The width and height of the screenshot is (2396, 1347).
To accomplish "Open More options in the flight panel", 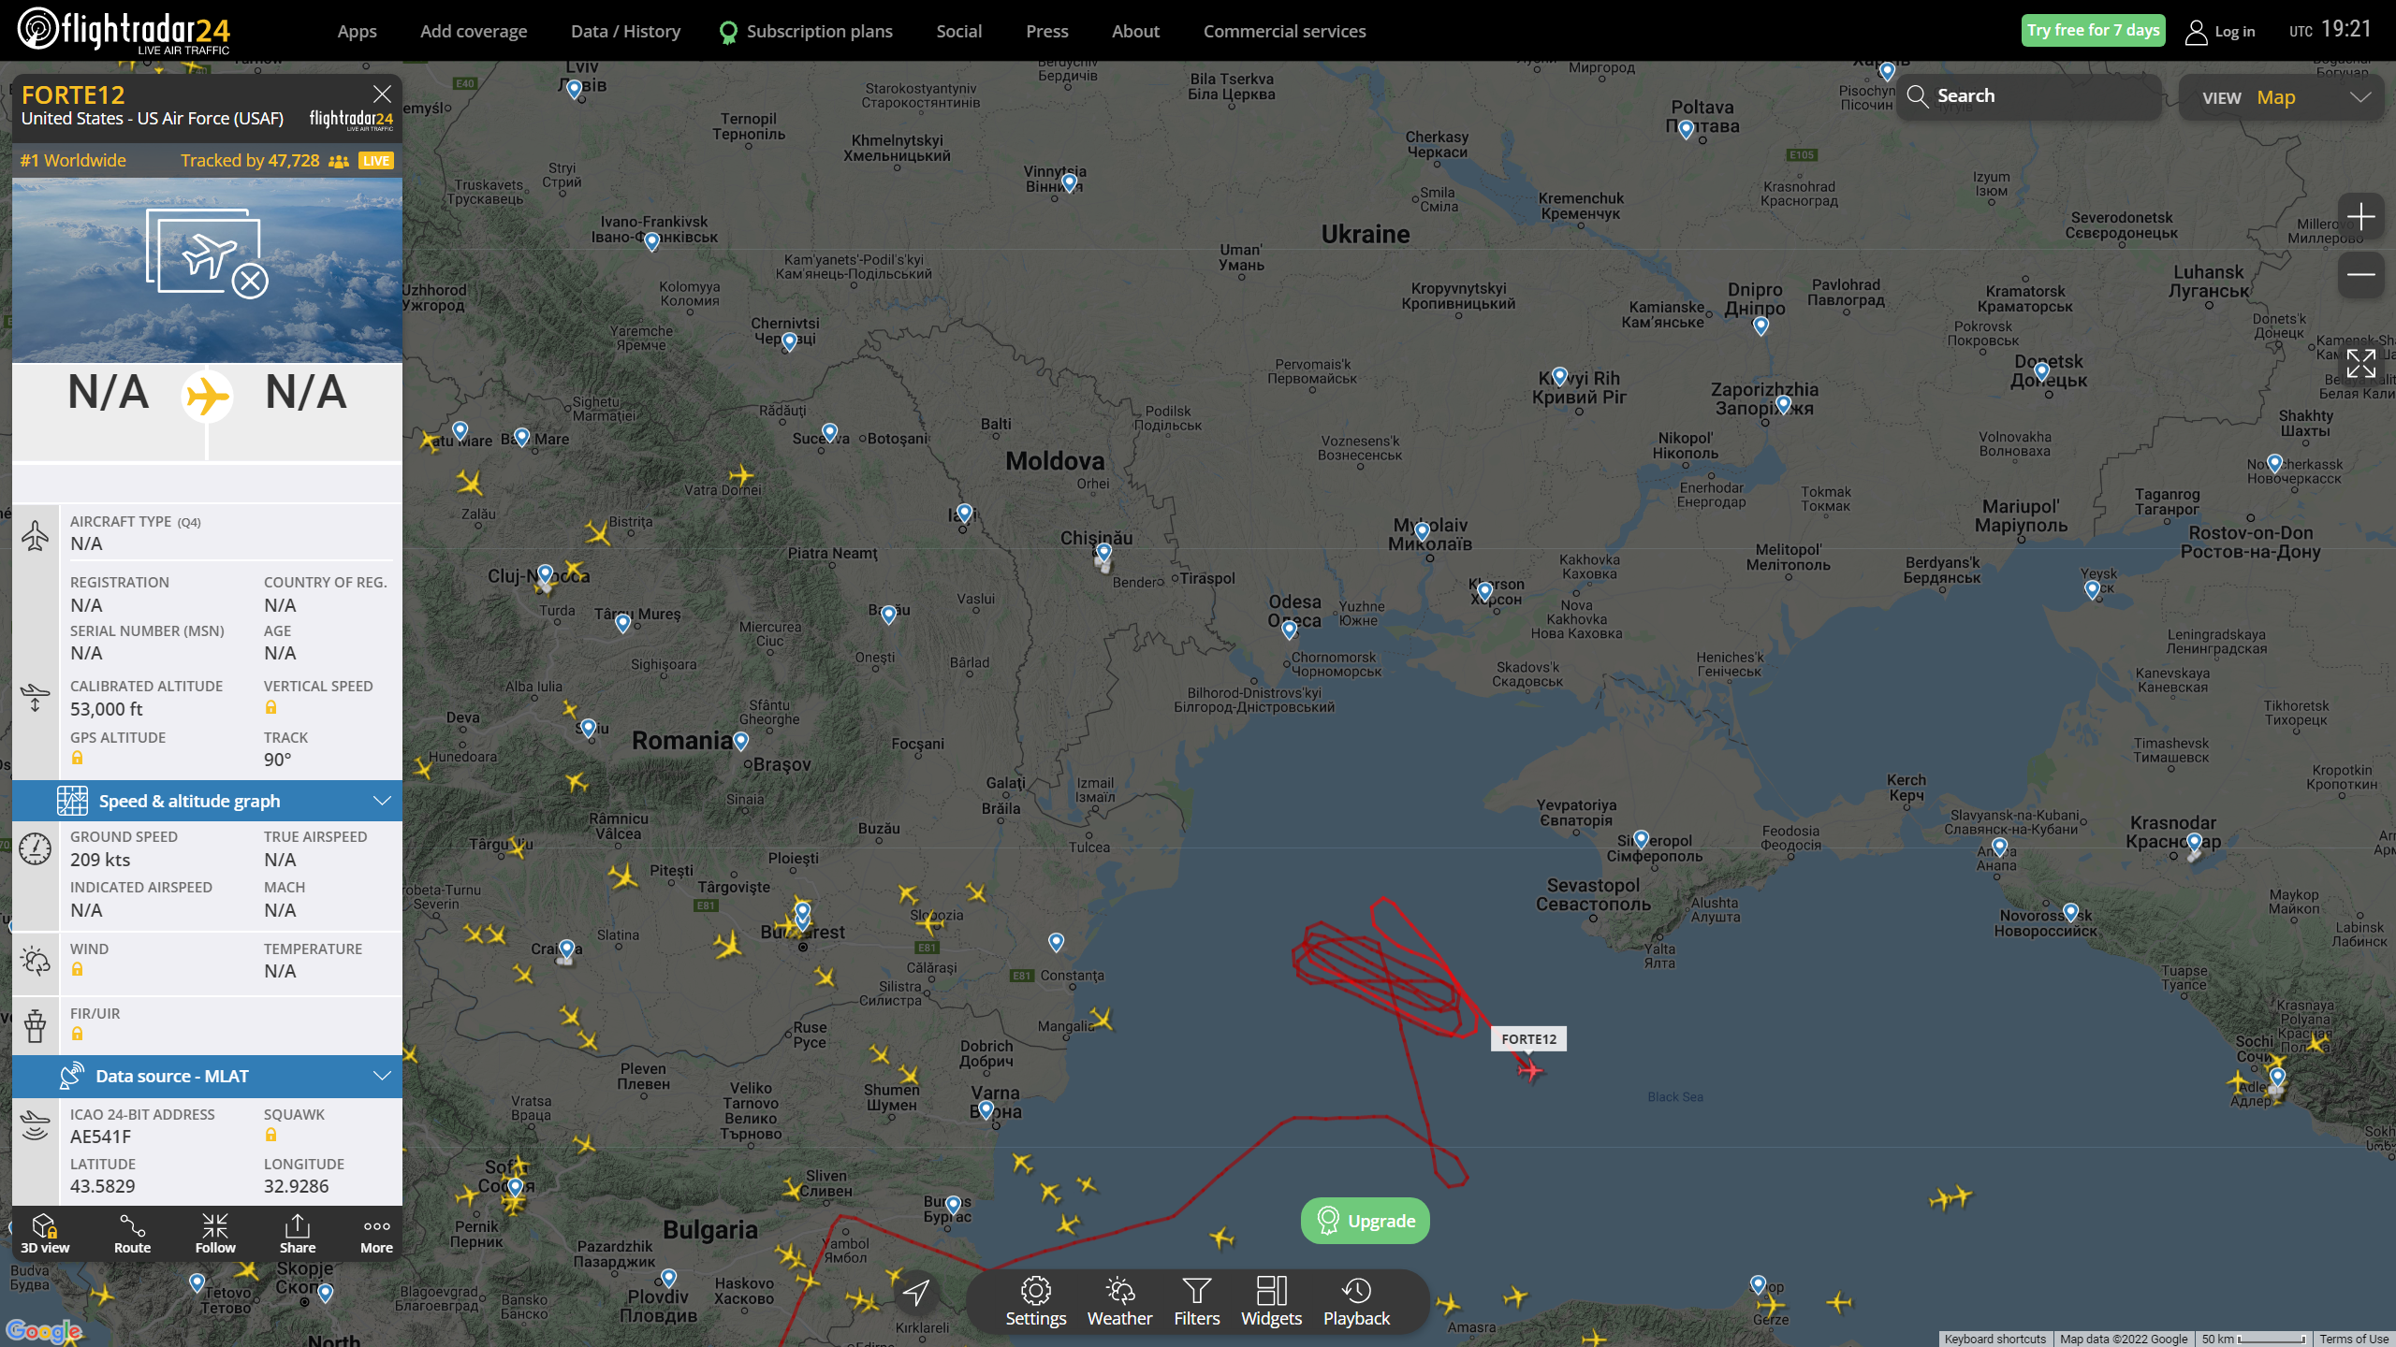I will point(376,1233).
